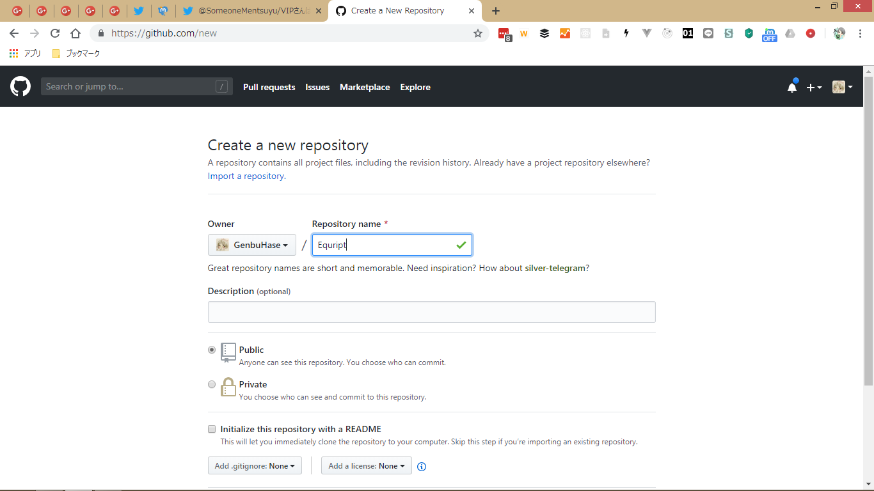Open Explore in the header

(x=415, y=87)
